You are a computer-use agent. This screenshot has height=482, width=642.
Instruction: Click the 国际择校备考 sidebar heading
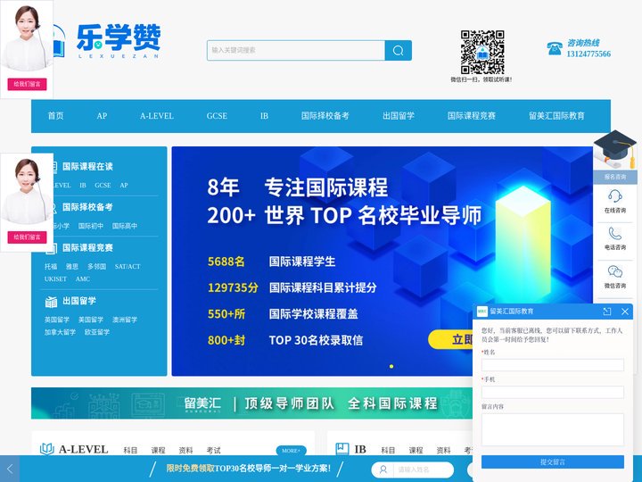pos(87,207)
